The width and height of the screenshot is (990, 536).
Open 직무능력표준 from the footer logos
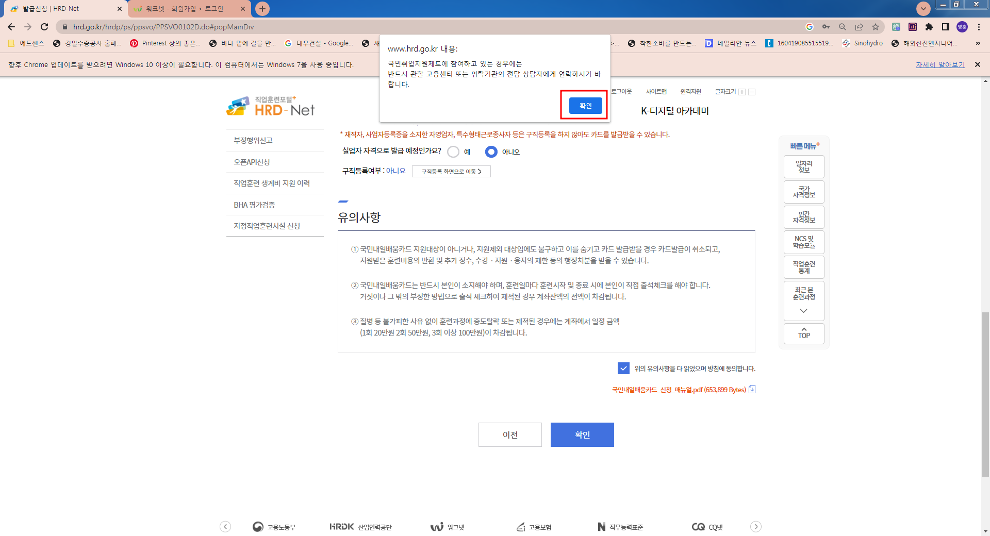pos(619,527)
